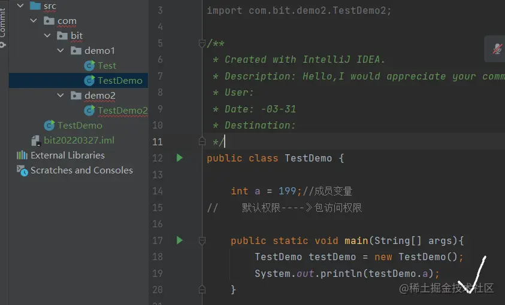Click 'main' method name in code
Image resolution: width=505 pixels, height=305 pixels.
[356, 241]
